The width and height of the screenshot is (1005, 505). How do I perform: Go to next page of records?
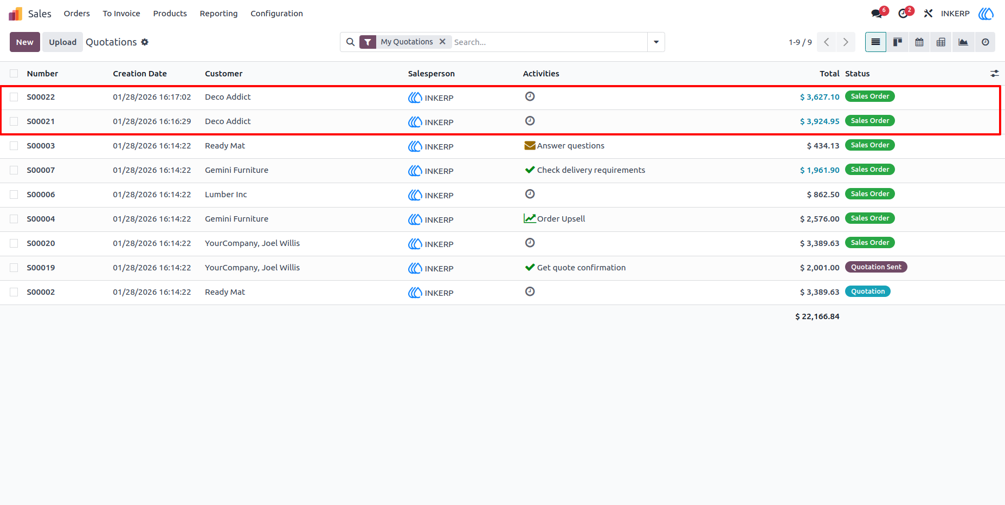point(846,42)
